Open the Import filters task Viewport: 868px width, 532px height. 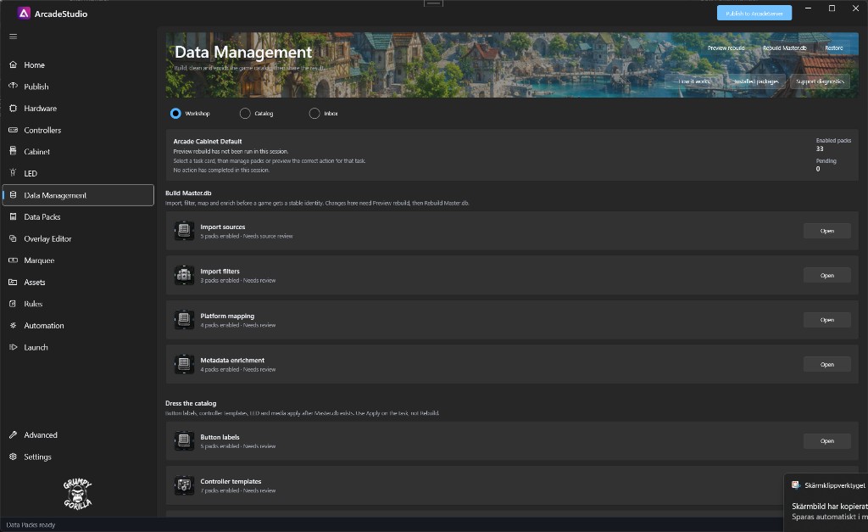coord(827,276)
